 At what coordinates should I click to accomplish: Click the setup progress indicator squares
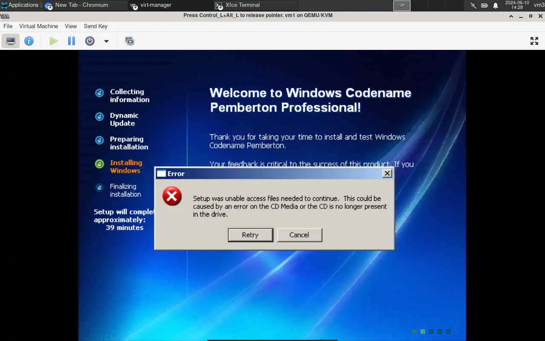[x=431, y=331]
